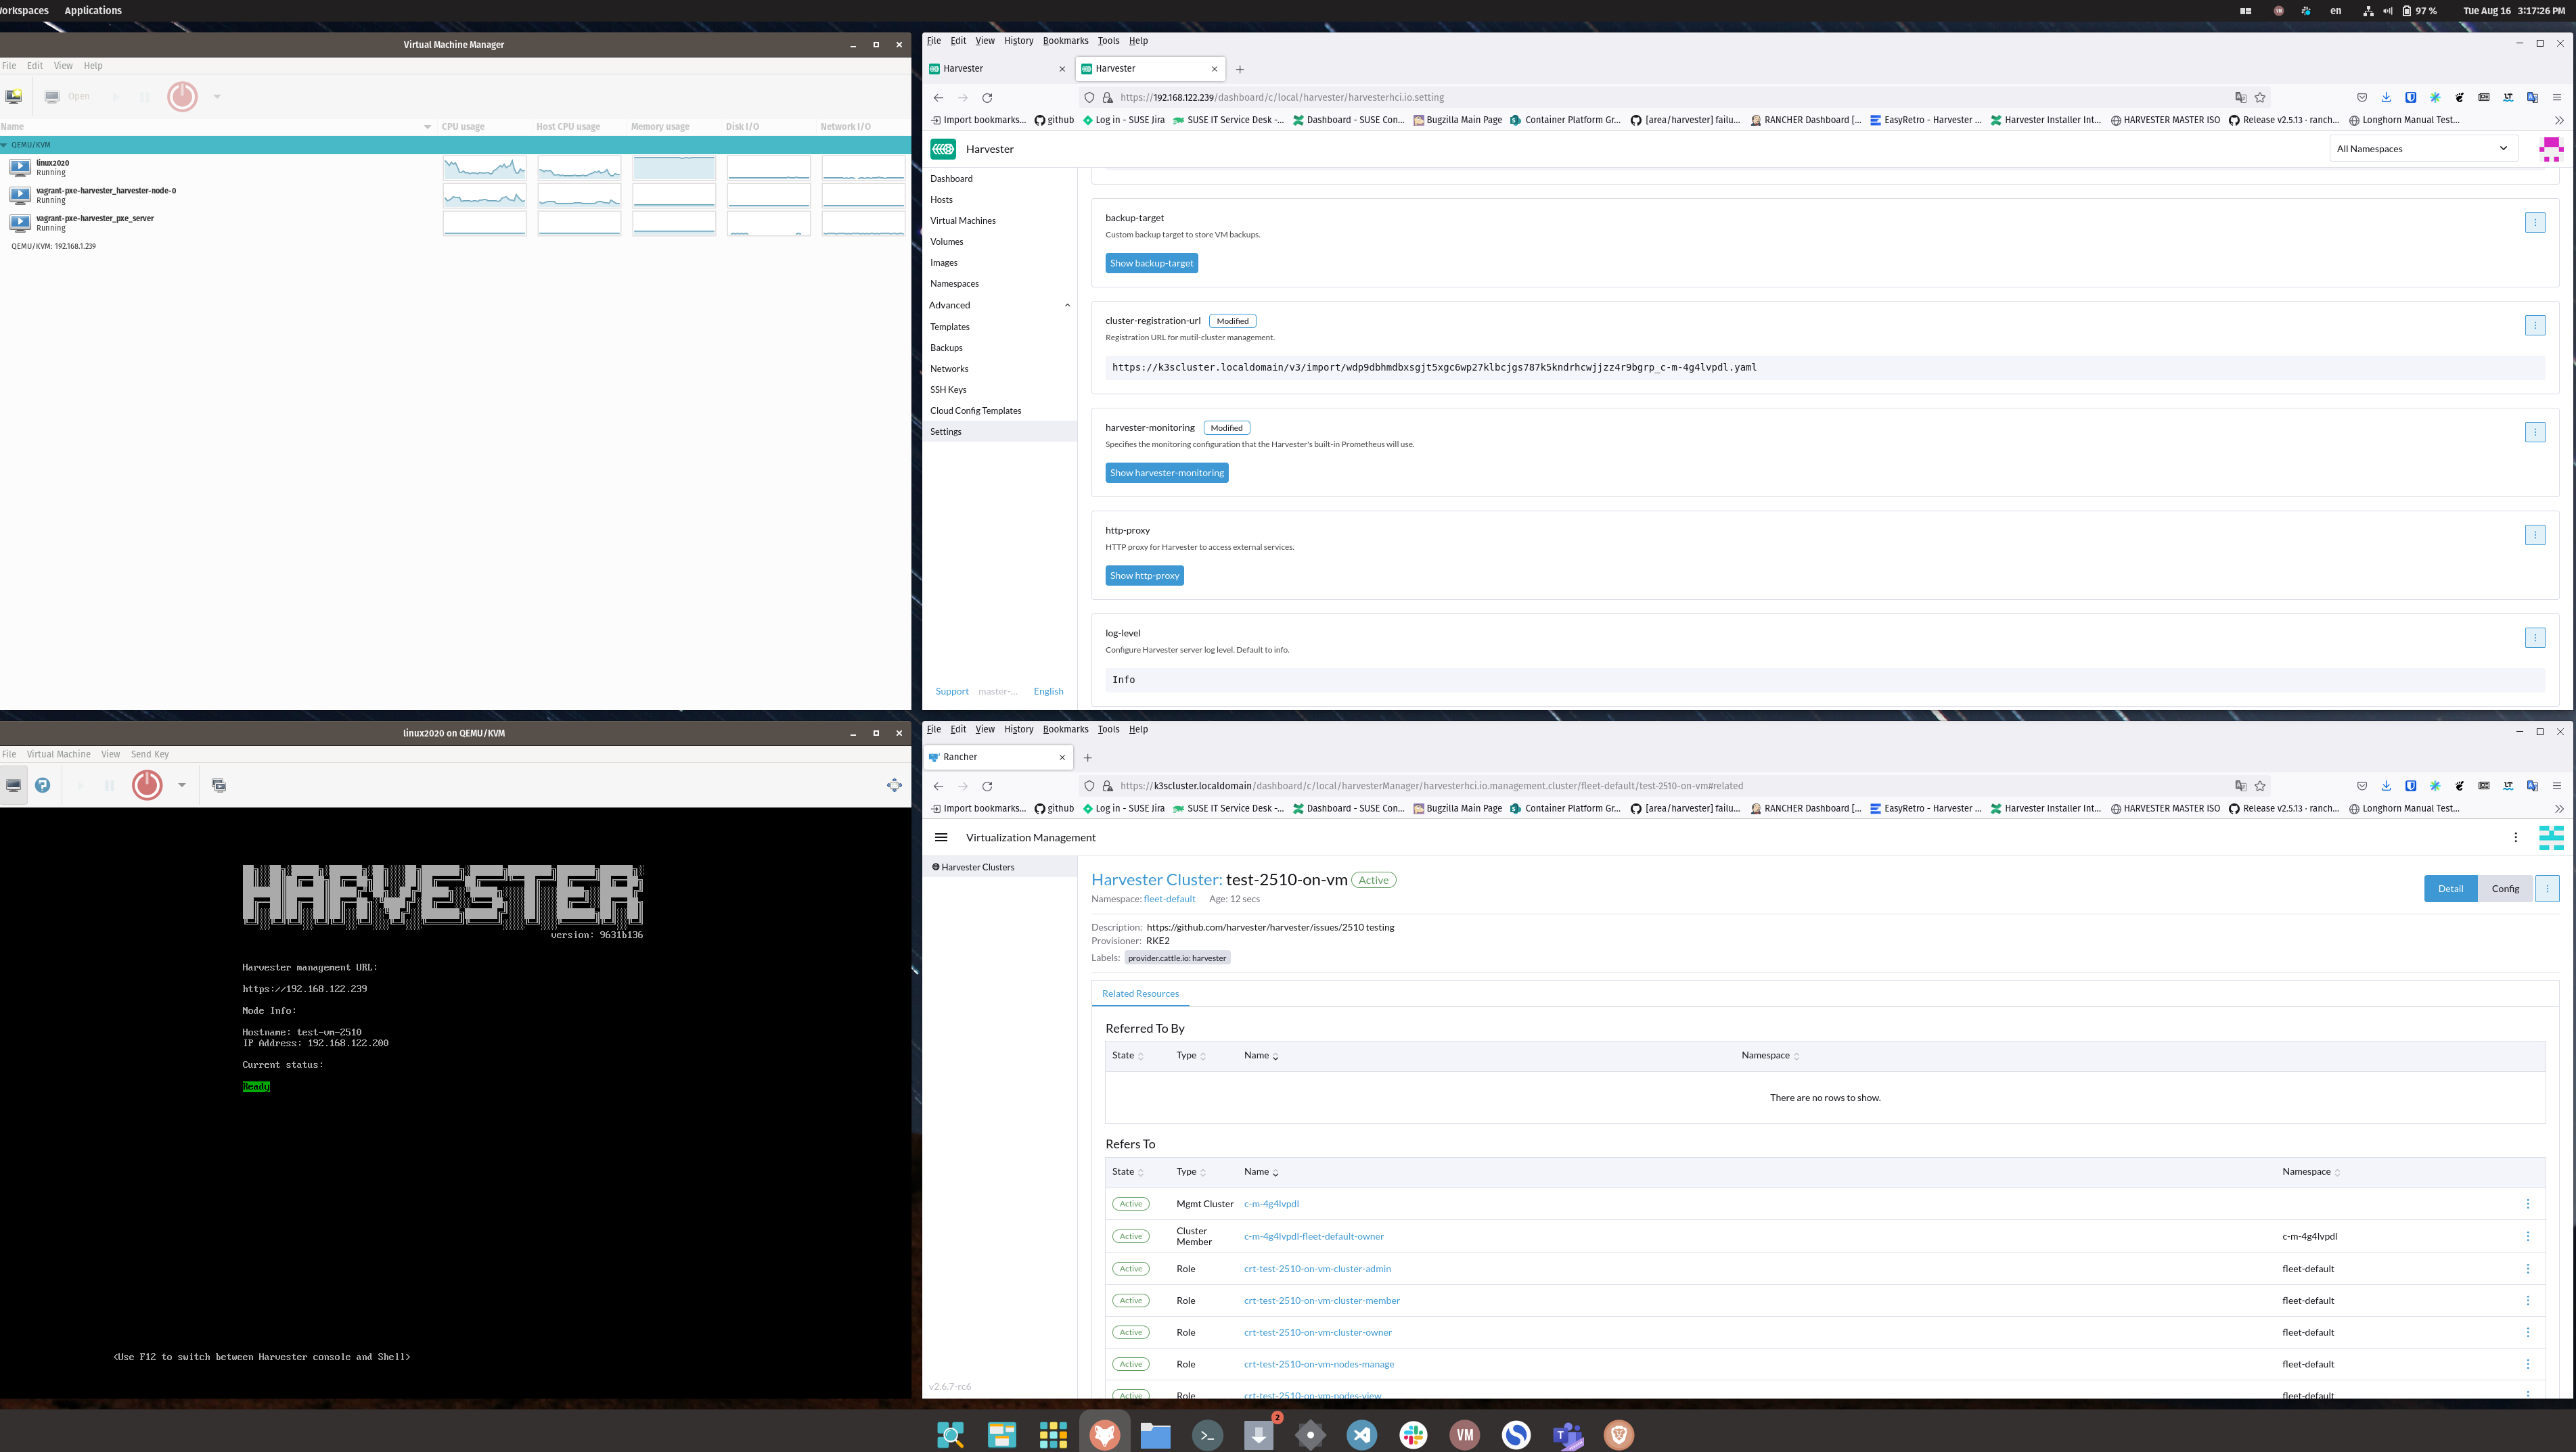Image resolution: width=2576 pixels, height=1452 pixels.
Task: Open the shutdown options arrow in the console toolbar
Action: tap(182, 785)
